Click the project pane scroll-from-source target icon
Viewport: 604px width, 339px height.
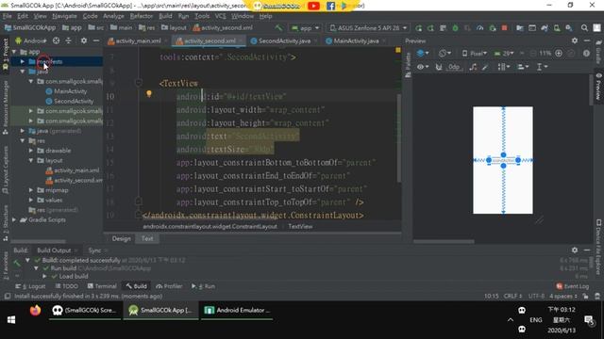coord(57,40)
